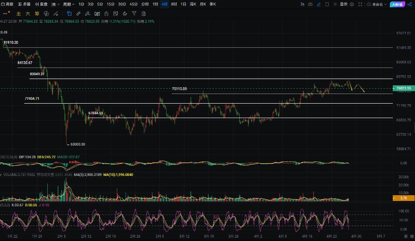Click the yellow D:50.55 KDJ label

[31, 205]
